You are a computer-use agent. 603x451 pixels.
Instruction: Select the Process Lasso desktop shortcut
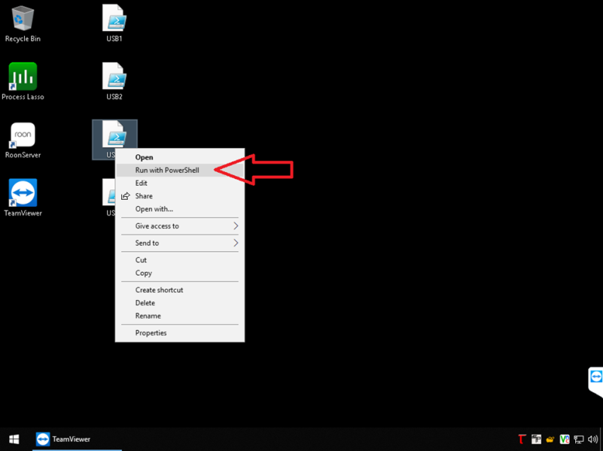click(23, 77)
